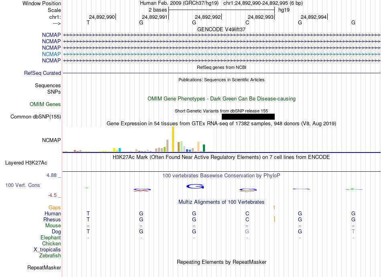The image size is (381, 277).
Task: Click the dark green GTEx expression bar
Action: click(204, 148)
